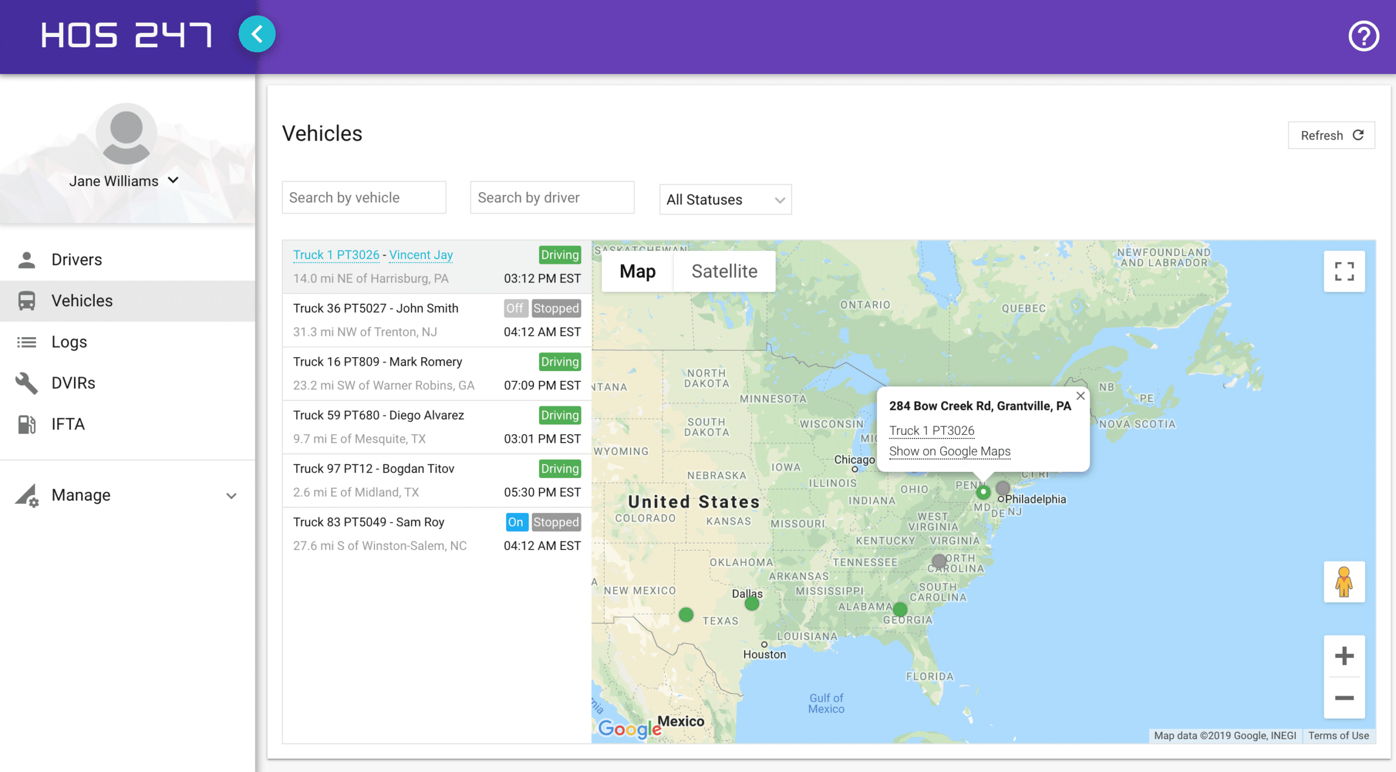Screen dimensions: 1396x772
Task: Click the Street View pegman icon
Action: (1344, 582)
